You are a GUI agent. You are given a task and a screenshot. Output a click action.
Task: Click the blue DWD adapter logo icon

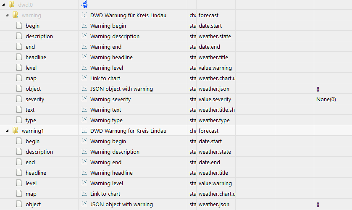tap(84, 4)
